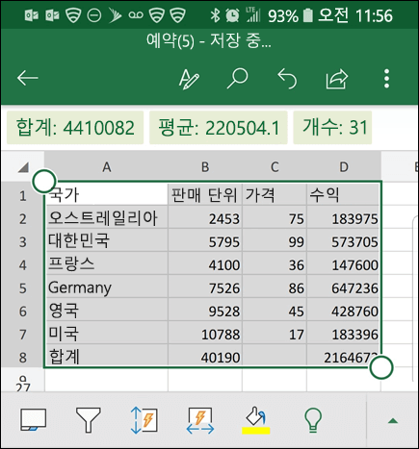Select row 4 header
Screen dimensions: 419x449
(22, 265)
